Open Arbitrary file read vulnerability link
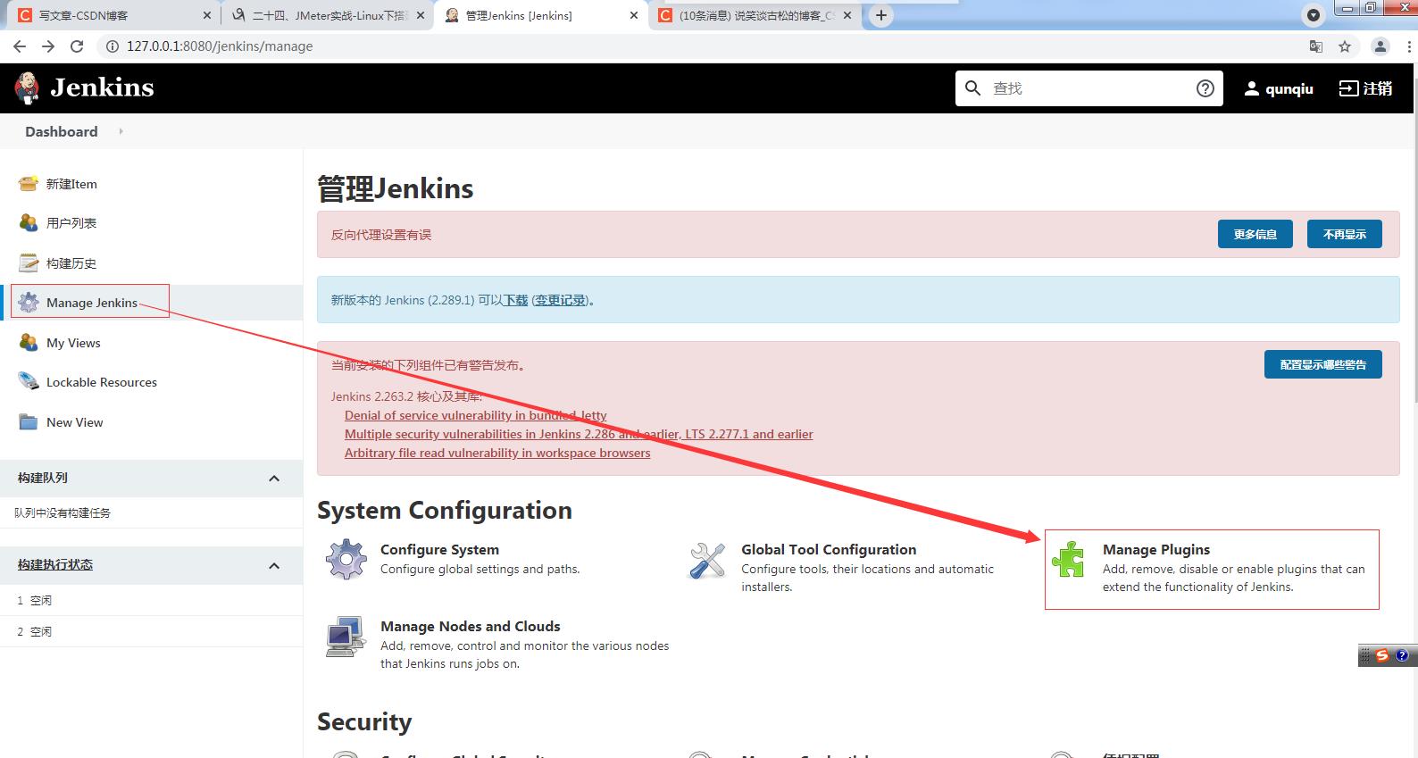 coord(497,453)
